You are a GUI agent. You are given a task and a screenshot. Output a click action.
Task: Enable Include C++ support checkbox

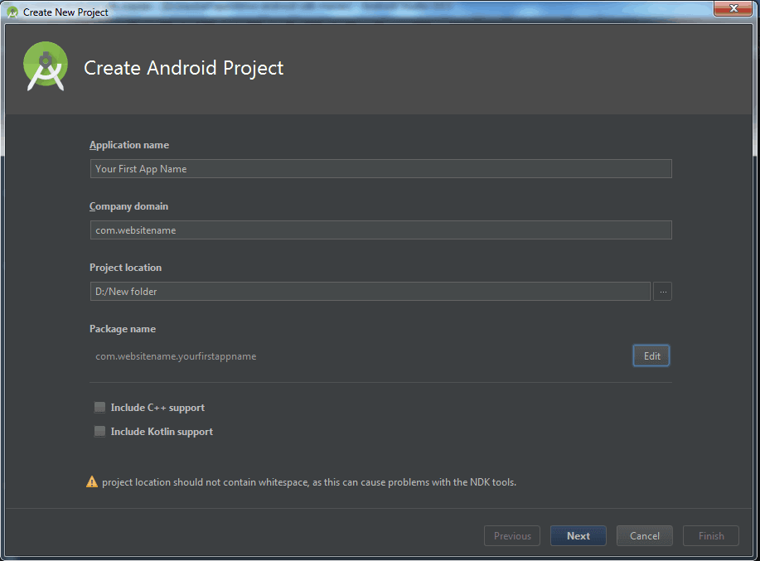(99, 407)
